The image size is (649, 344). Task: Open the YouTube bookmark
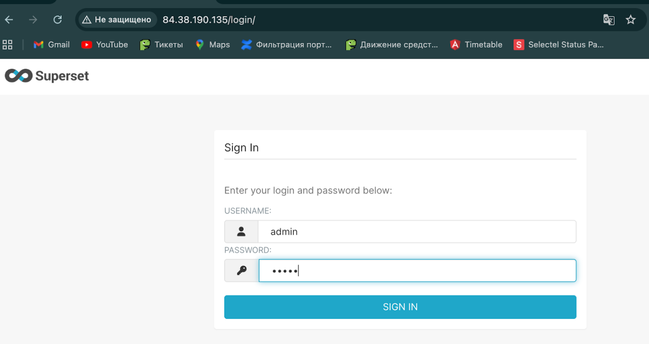coord(105,45)
